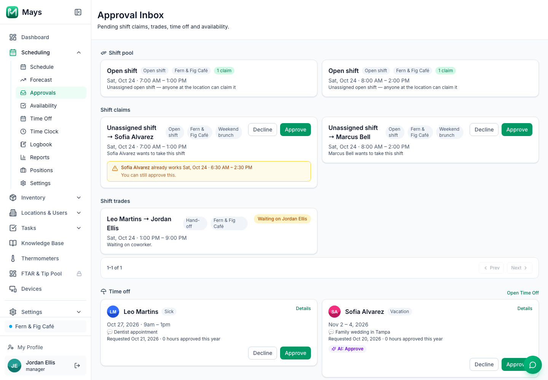View Details for Leo Martins' request
The height and width of the screenshot is (380, 548).
(303, 309)
